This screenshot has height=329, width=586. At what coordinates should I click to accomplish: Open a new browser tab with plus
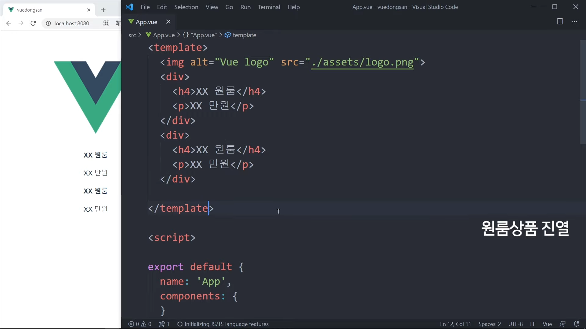103,10
